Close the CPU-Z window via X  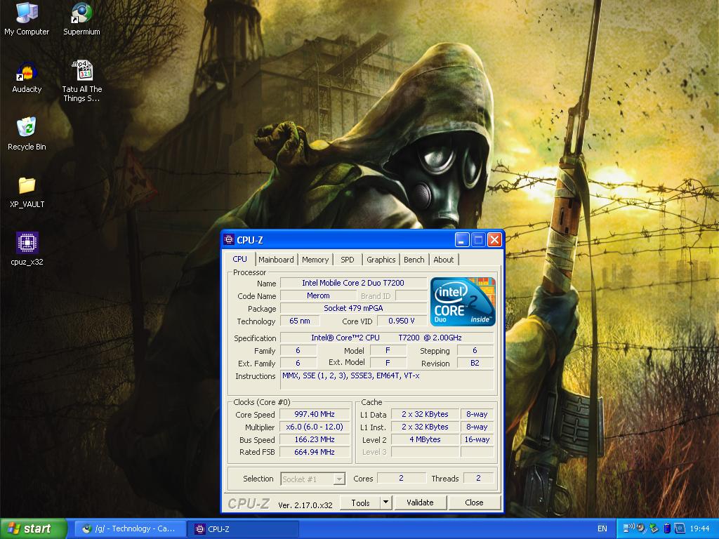click(494, 240)
